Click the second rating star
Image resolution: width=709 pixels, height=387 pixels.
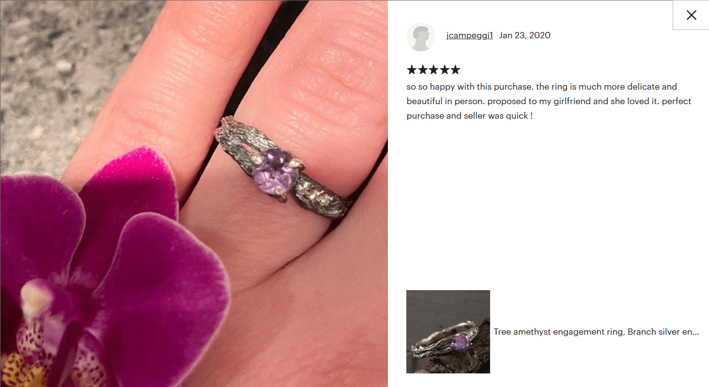click(x=423, y=70)
